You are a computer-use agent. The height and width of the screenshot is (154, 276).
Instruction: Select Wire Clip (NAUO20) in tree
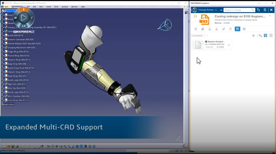pyautogui.click(x=17, y=88)
